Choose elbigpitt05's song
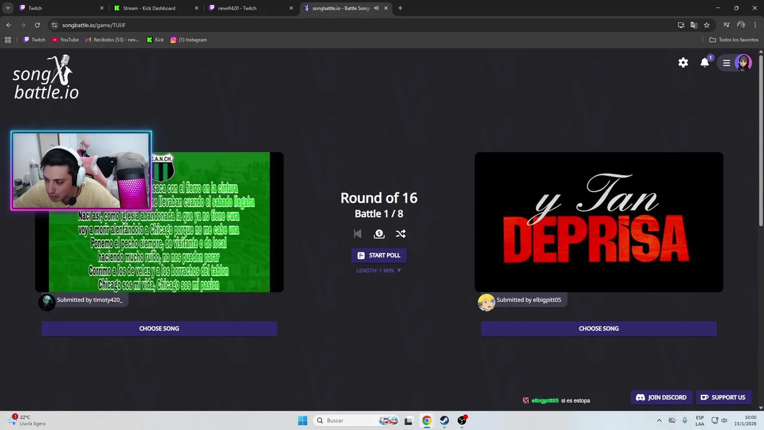Viewport: 764px width, 430px height. (599, 328)
